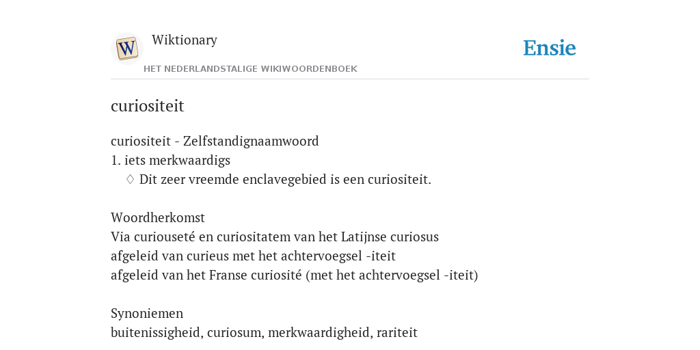Click the word 'curiositatem' in the etymology
This screenshot has width=700, height=350.
(x=267, y=237)
